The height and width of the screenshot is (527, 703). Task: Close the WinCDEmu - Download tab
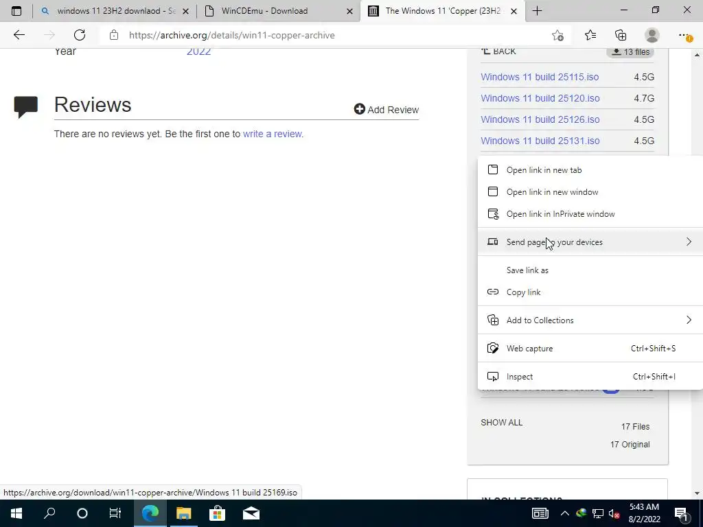click(349, 11)
